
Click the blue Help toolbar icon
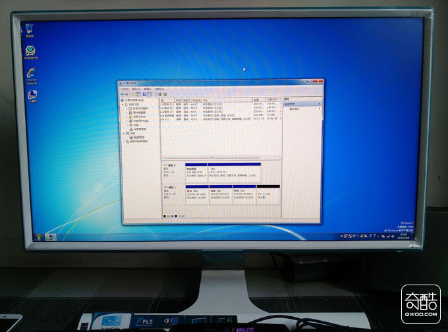(144, 94)
